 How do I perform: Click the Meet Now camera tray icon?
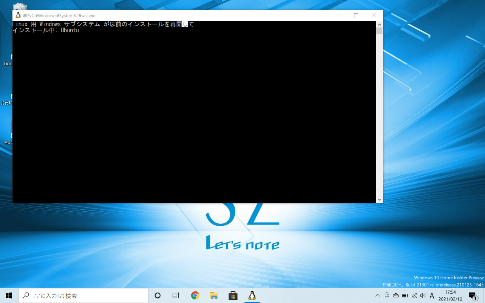coord(387,295)
